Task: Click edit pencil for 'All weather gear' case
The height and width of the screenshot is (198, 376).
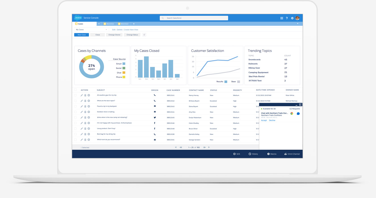Action: pos(82,95)
